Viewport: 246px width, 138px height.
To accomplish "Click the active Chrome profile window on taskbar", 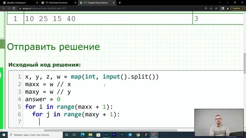I will click(154, 135).
